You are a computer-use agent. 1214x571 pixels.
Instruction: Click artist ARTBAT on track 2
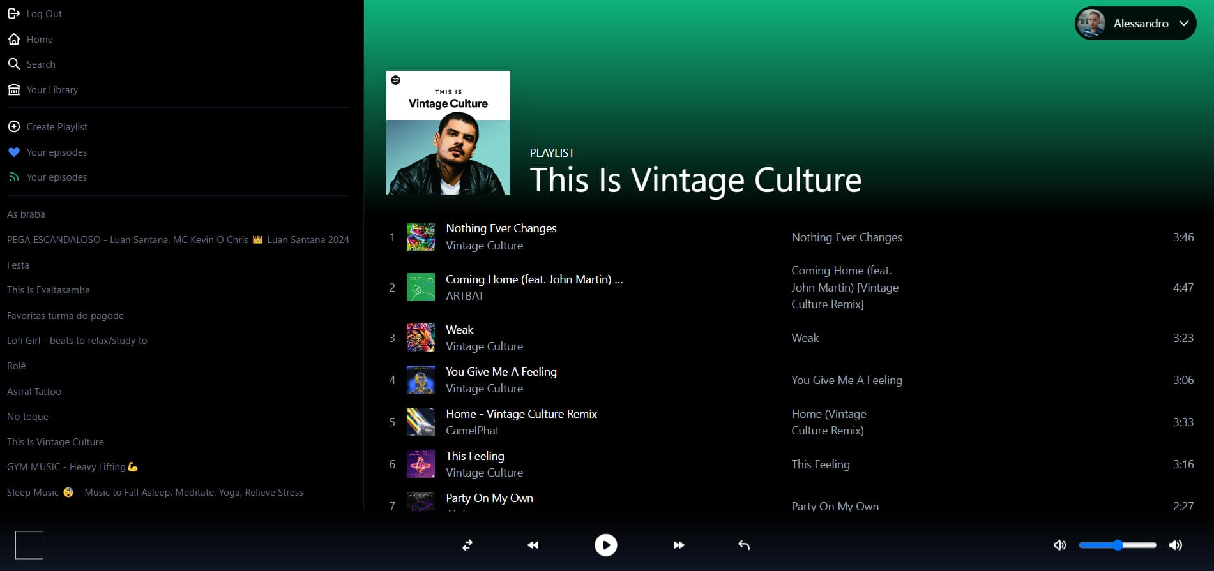(x=465, y=296)
